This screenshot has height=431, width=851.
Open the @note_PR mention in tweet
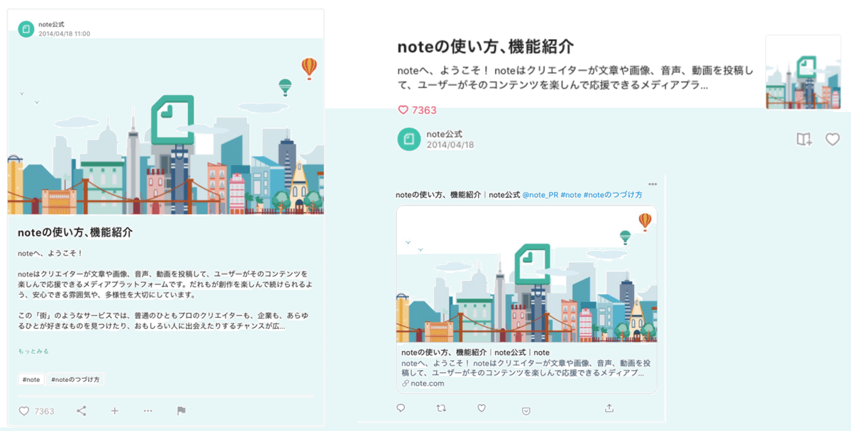pos(540,194)
